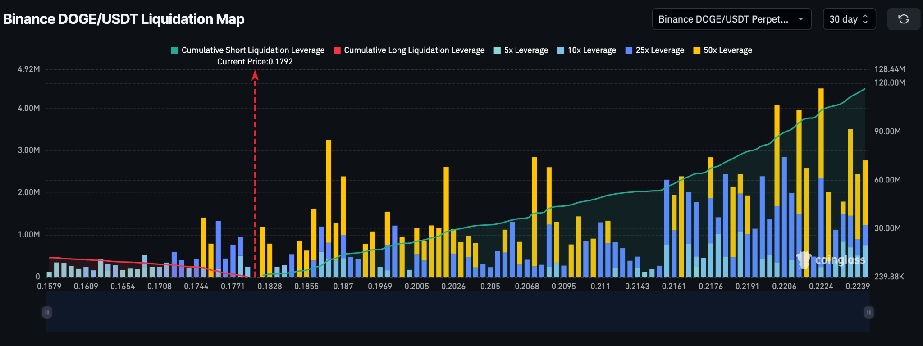Grab the left zoom slider handle
Image resolution: width=923 pixels, height=346 pixels.
click(x=47, y=312)
